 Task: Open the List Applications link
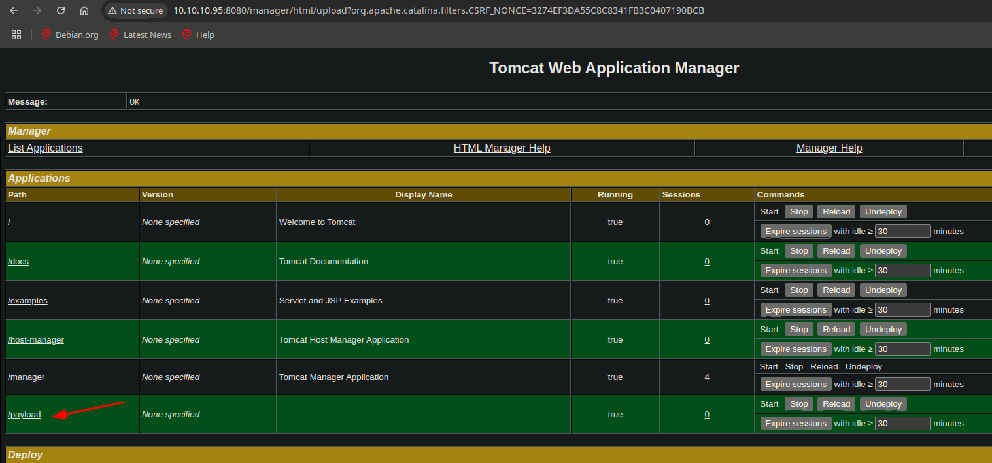point(45,148)
